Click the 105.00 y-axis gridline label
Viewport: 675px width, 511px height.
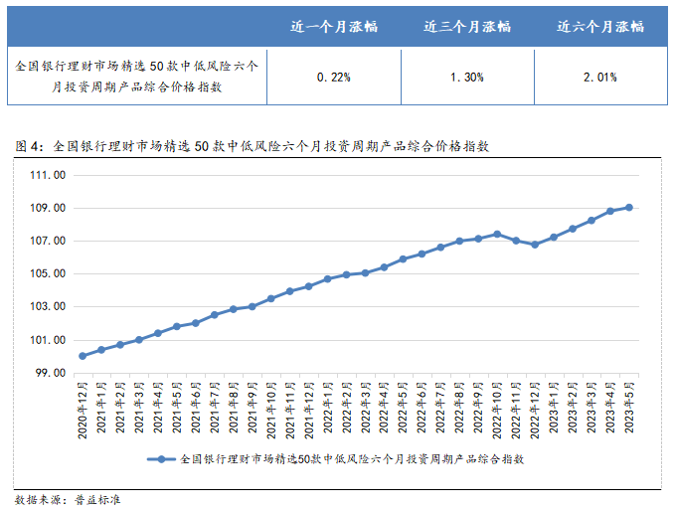47,273
